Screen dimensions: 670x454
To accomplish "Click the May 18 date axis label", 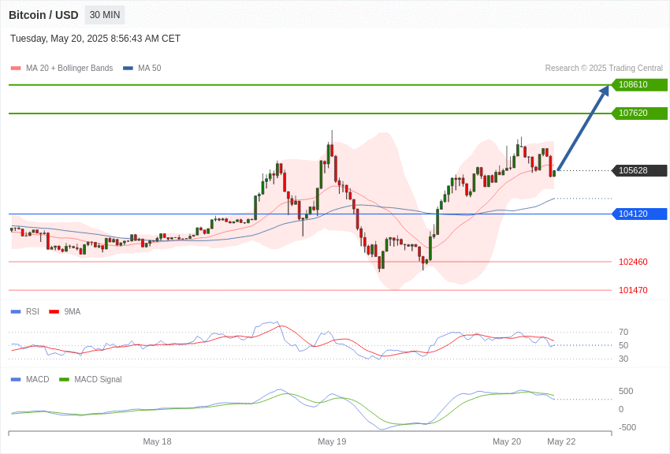I will point(157,441).
